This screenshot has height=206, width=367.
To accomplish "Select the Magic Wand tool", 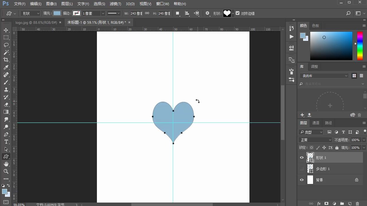I will click(6, 52).
